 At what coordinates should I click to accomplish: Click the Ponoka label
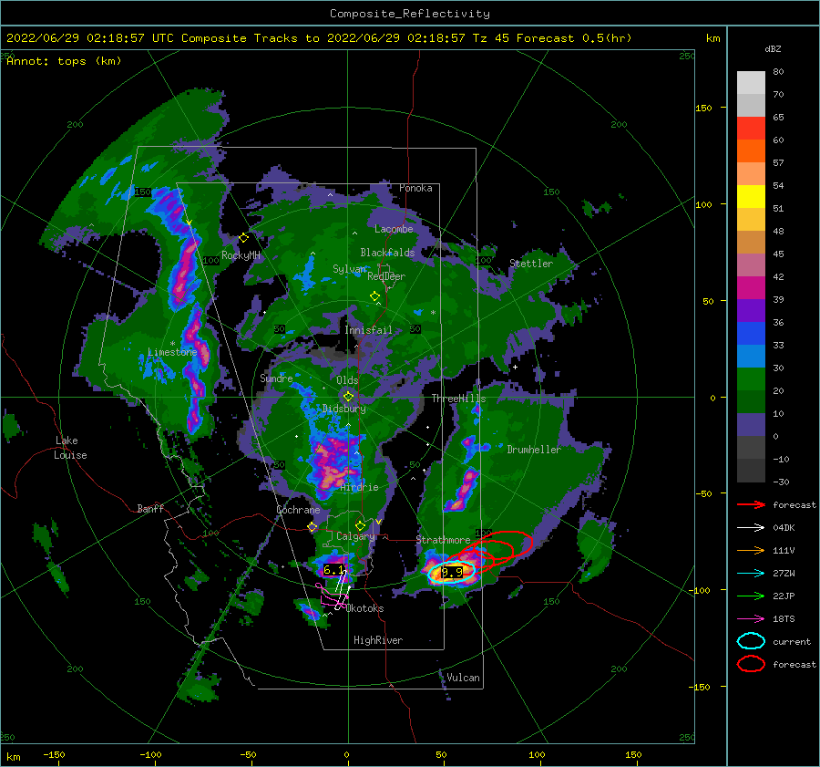pyautogui.click(x=415, y=188)
